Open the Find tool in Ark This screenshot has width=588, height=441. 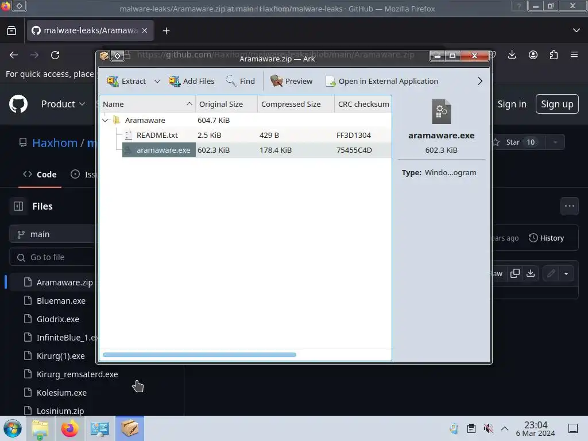click(x=241, y=81)
